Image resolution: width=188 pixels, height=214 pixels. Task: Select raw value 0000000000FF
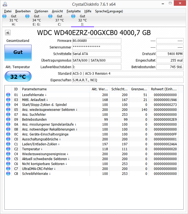click(166, 134)
